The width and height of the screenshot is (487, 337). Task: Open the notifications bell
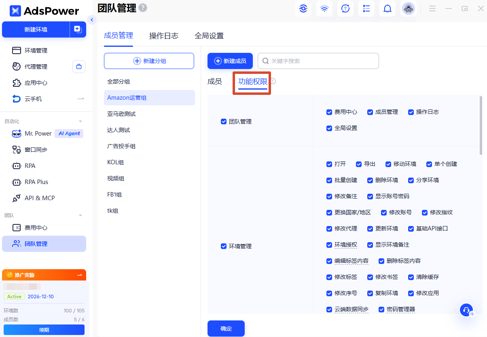387,8
